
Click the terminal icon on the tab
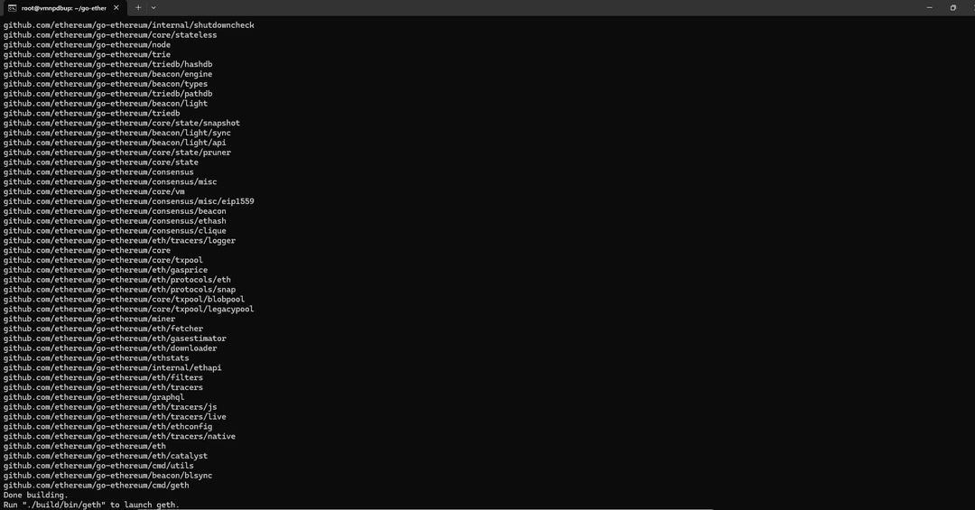point(12,7)
